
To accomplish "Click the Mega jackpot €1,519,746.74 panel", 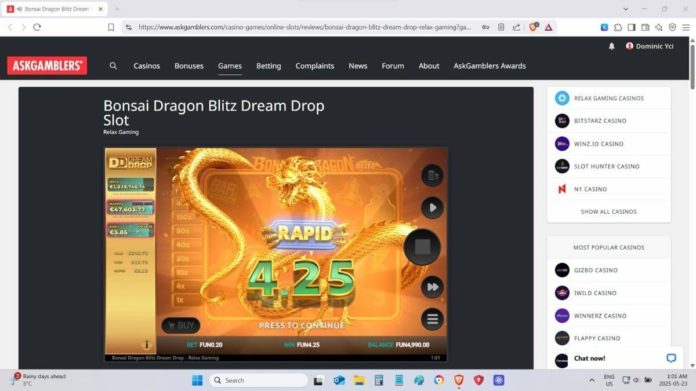I will (130, 186).
